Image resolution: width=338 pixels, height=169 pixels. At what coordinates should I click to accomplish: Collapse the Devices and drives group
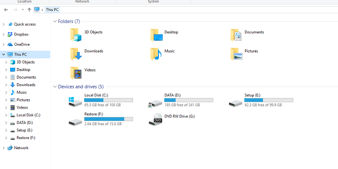55,87
